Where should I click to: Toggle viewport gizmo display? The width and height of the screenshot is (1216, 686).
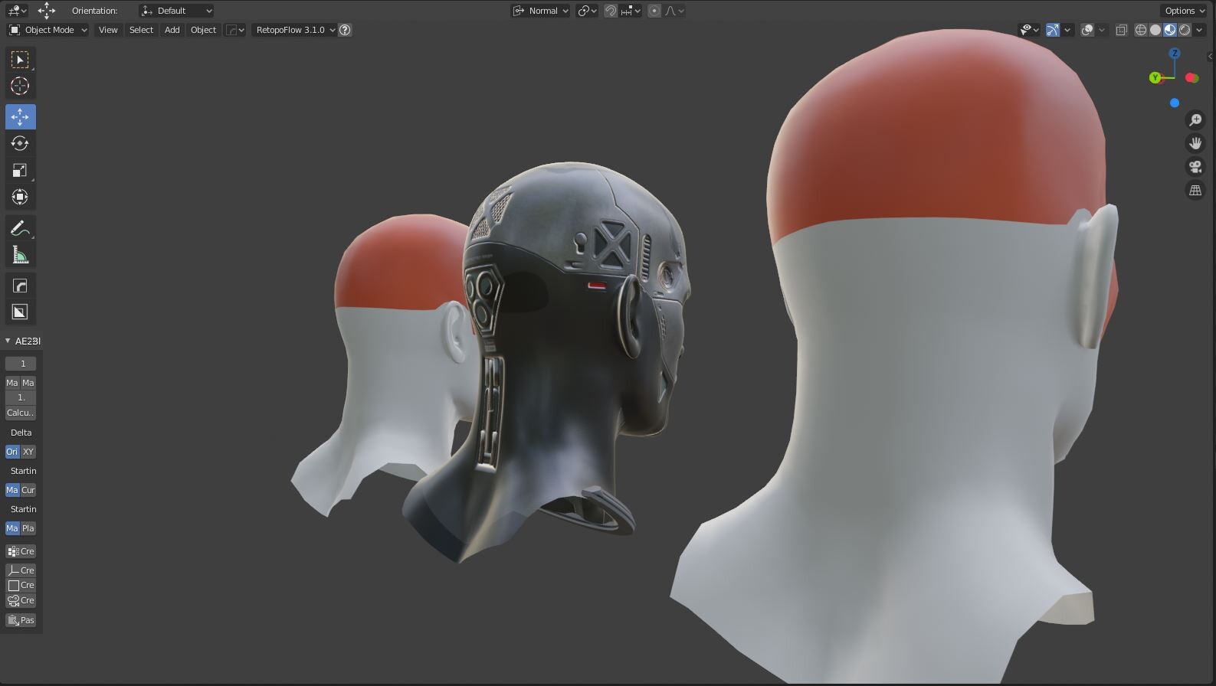(x=1053, y=30)
